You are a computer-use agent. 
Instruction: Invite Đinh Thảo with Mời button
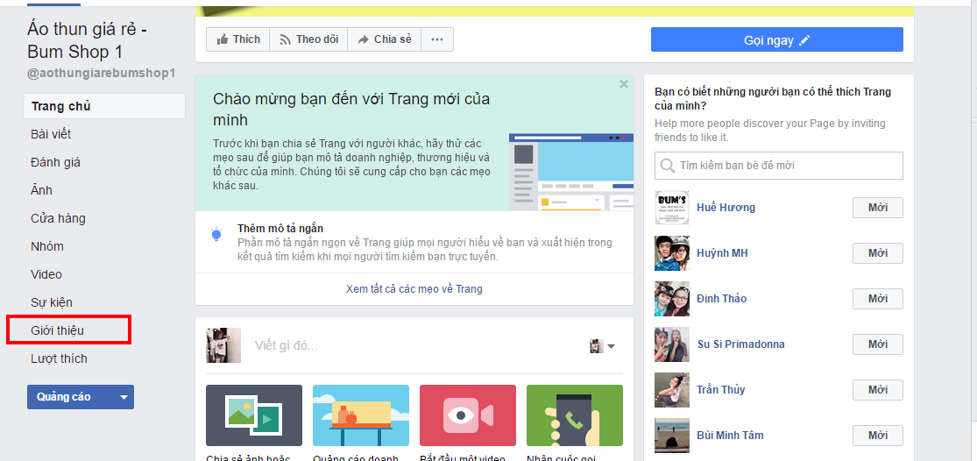click(877, 298)
